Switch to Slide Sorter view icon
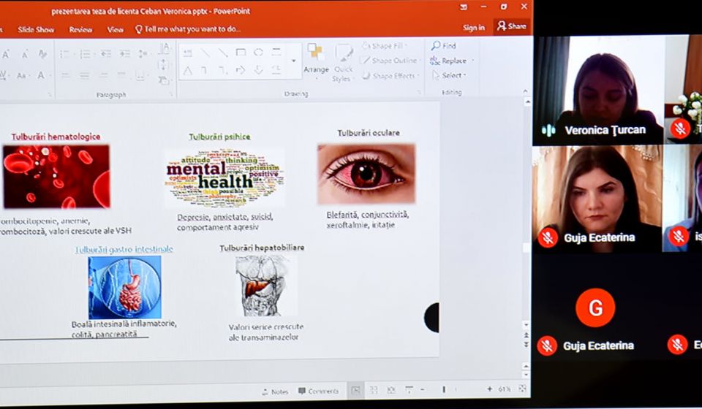Image resolution: width=702 pixels, height=409 pixels. [374, 390]
